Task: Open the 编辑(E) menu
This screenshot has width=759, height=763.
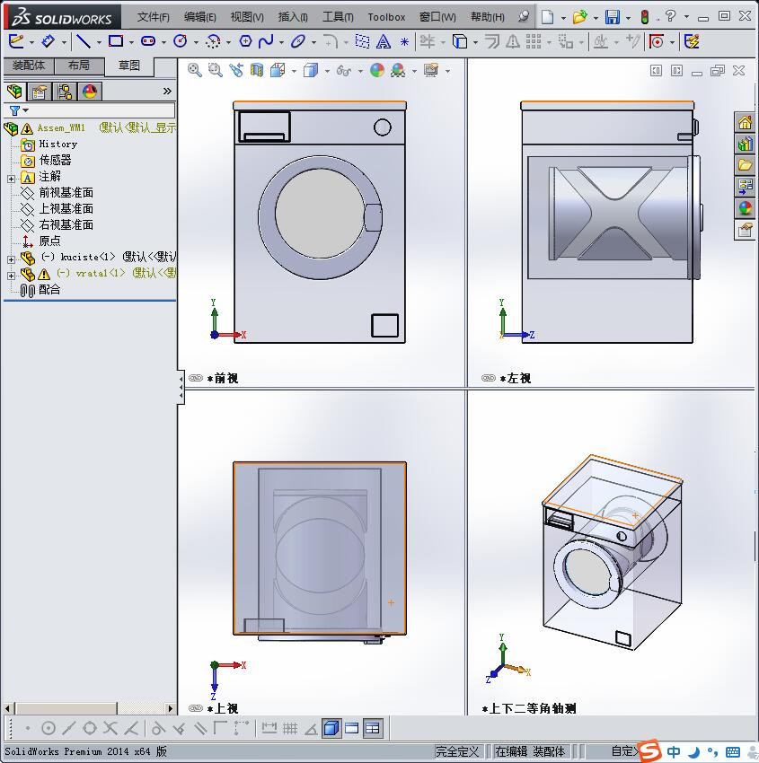Action: tap(199, 17)
